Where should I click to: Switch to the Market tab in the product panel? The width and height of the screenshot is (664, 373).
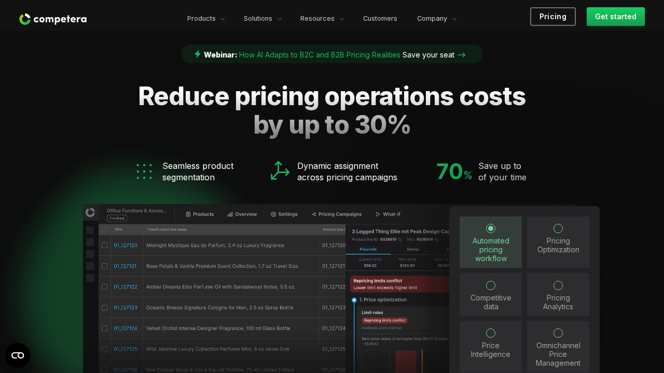click(412, 249)
